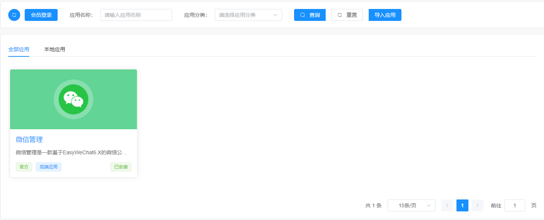Open the 15条/页 page size selector
The image size is (544, 220).
click(x=411, y=205)
